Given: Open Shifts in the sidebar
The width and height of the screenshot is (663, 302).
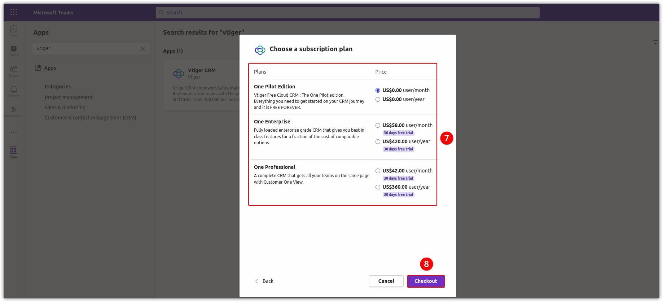Looking at the screenshot, I should tap(14, 51).
